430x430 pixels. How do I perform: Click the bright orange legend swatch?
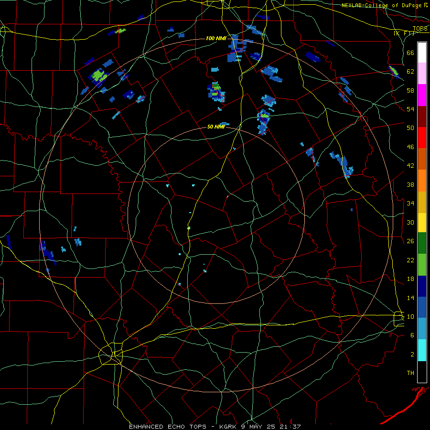point(422,181)
